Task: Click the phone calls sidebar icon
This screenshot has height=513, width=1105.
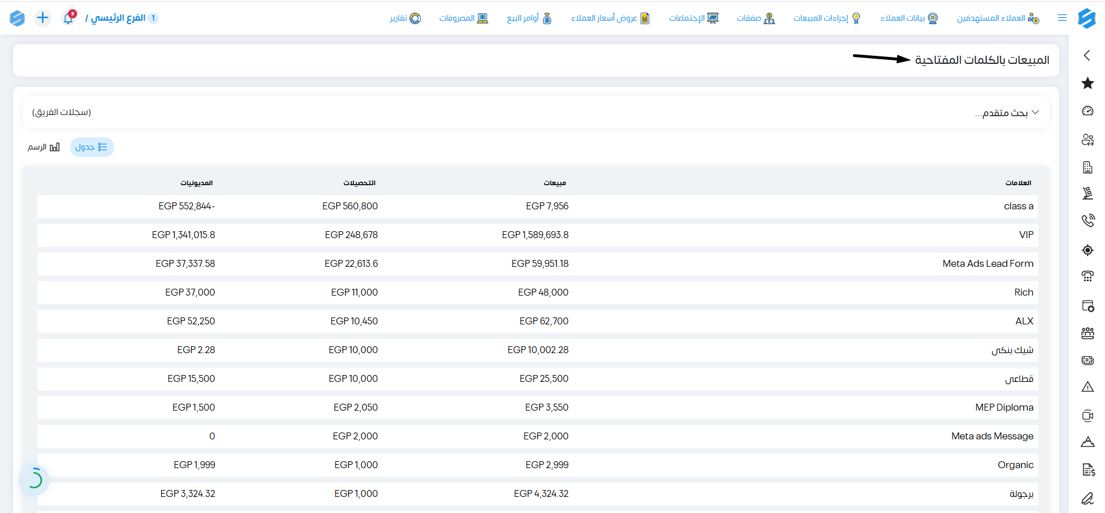Action: pos(1087,221)
